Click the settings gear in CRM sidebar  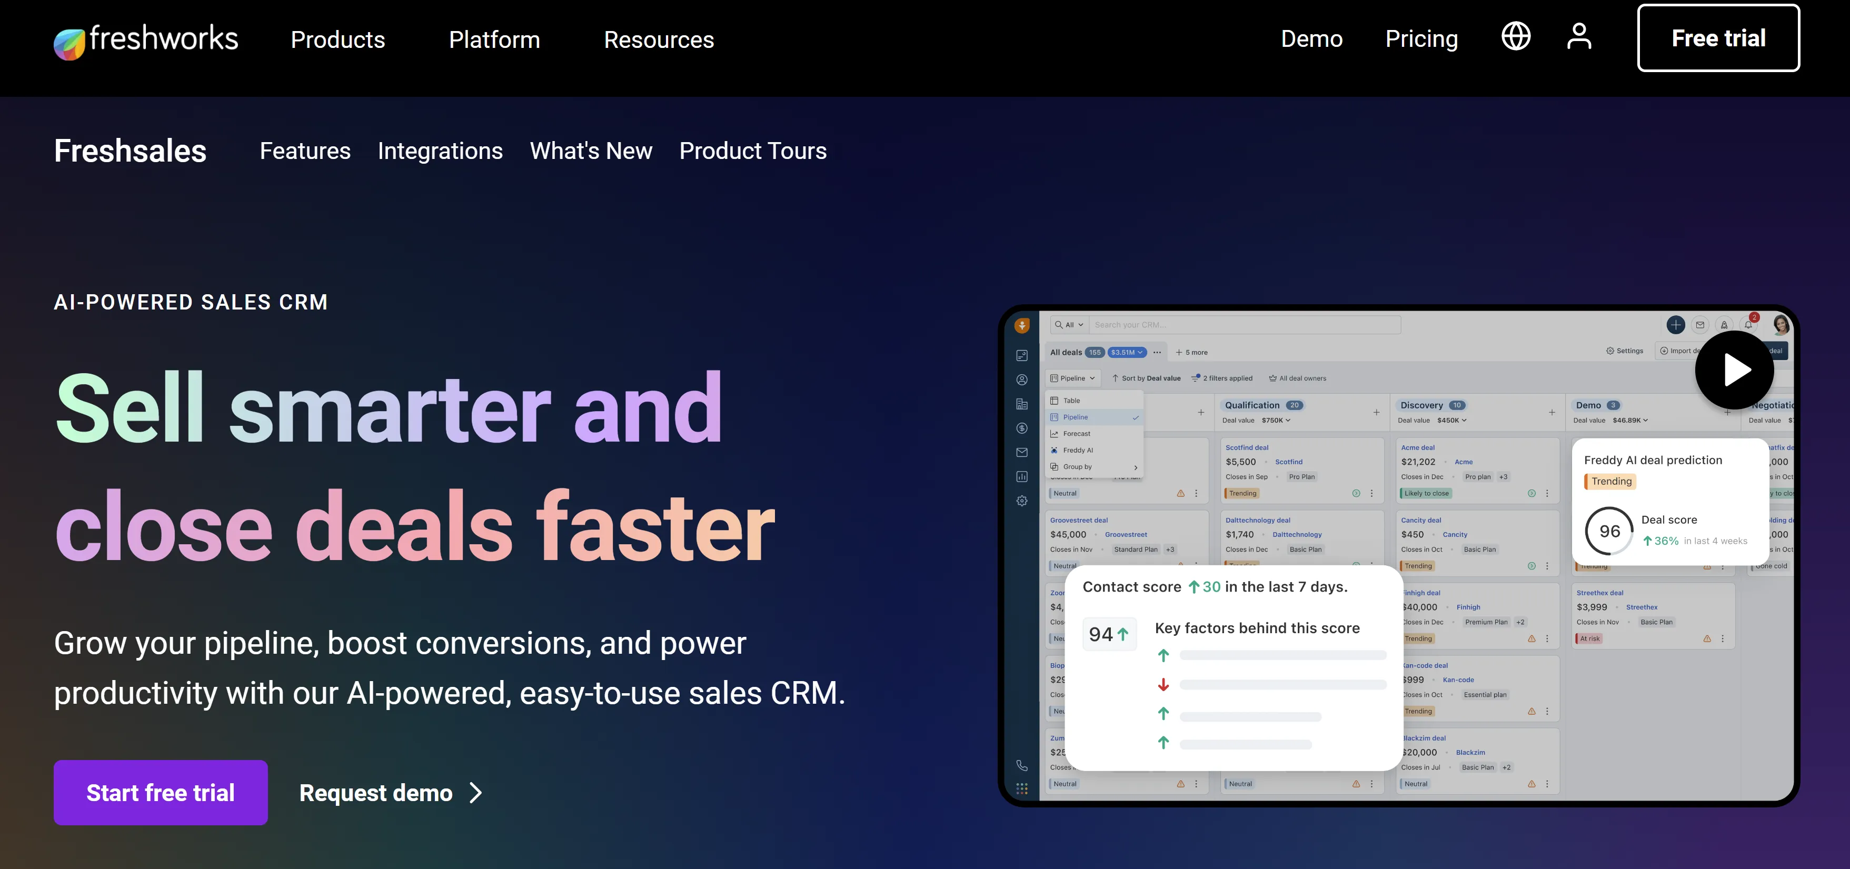pyautogui.click(x=1022, y=501)
